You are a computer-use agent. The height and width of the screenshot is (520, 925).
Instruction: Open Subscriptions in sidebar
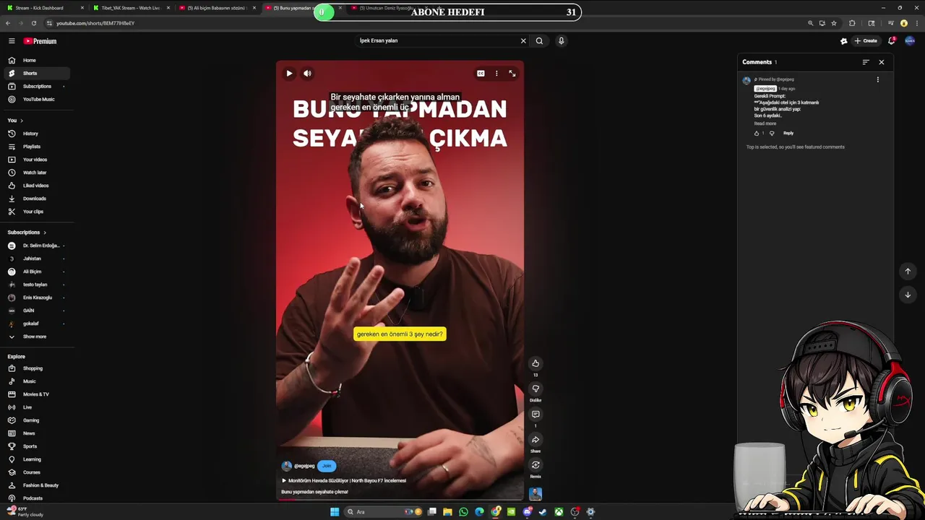tap(36, 86)
